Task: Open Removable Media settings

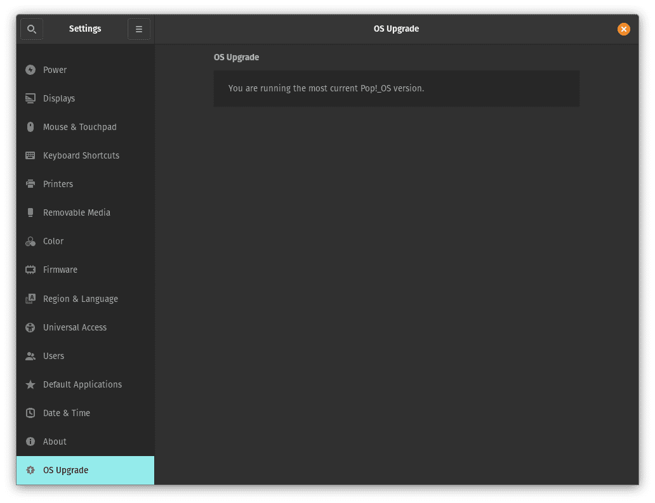Action: [85, 212]
